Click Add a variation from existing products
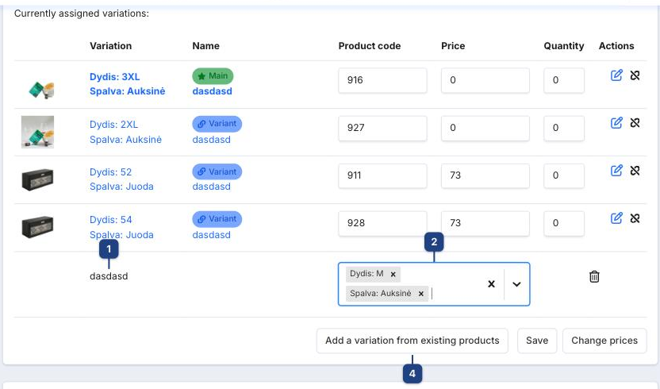Screen dimensions: 660x389 (x=412, y=341)
